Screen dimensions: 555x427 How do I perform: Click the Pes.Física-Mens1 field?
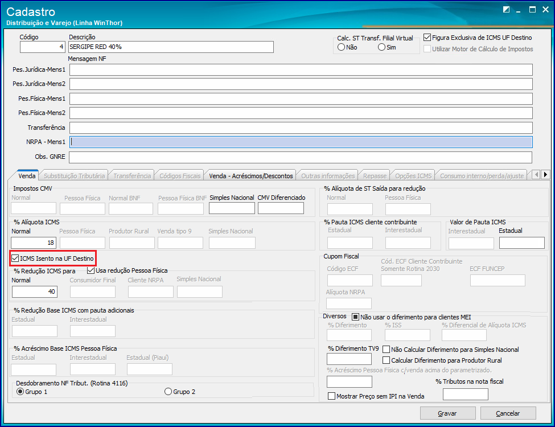coord(301,99)
